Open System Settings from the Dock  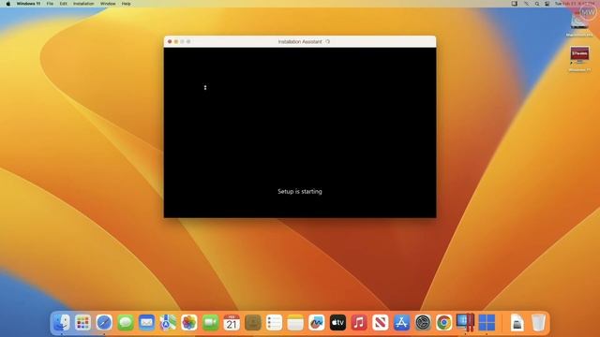click(423, 323)
